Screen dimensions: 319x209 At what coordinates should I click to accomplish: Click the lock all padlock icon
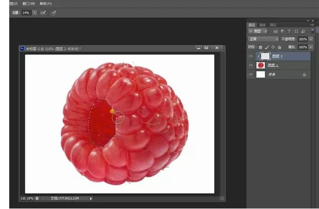point(279,47)
